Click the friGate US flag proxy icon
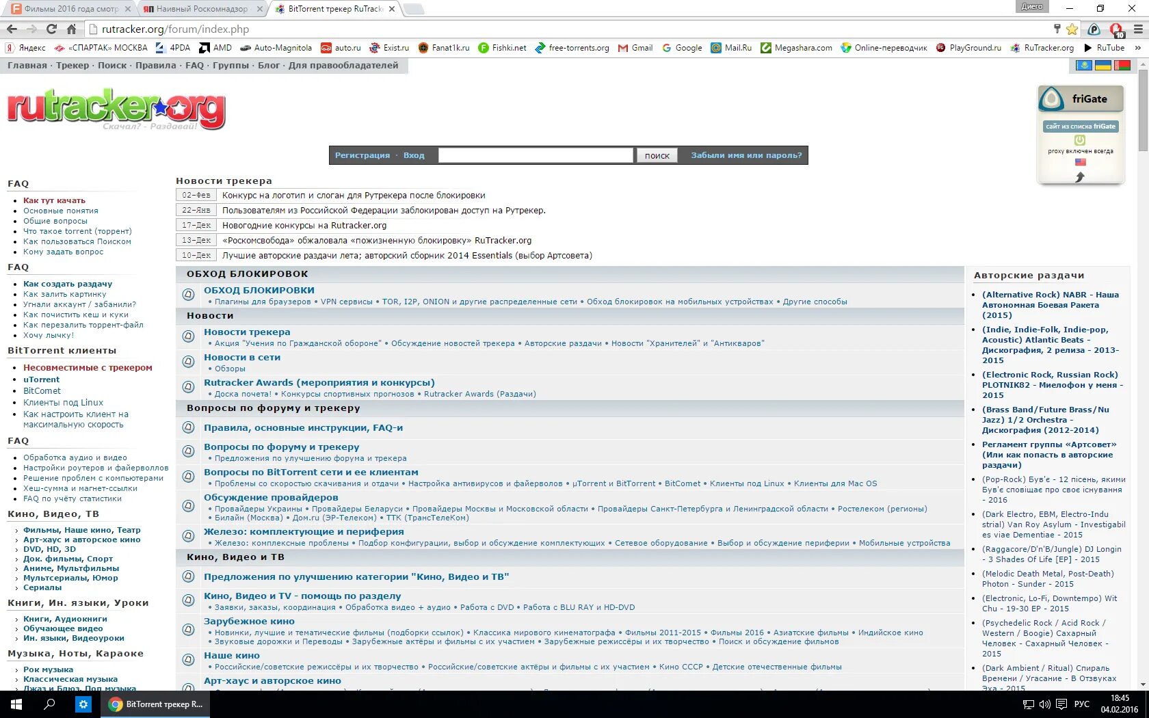 [x=1080, y=162]
